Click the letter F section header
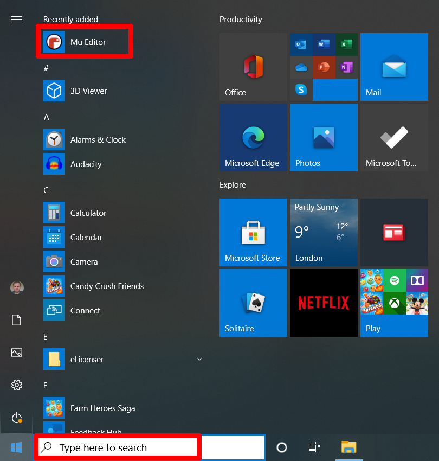439x461 pixels. (x=45, y=386)
